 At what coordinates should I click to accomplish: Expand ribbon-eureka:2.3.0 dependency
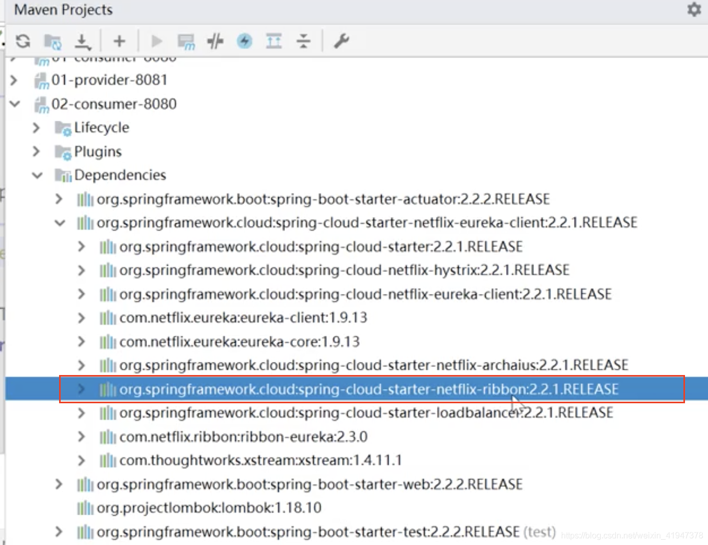pos(81,436)
